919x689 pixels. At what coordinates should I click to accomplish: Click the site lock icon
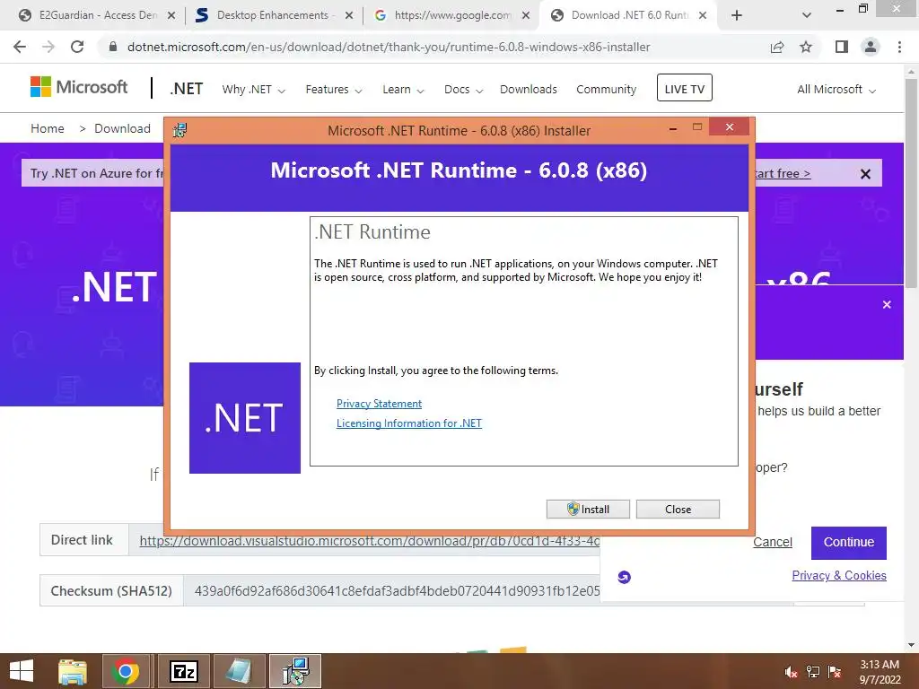(113, 47)
